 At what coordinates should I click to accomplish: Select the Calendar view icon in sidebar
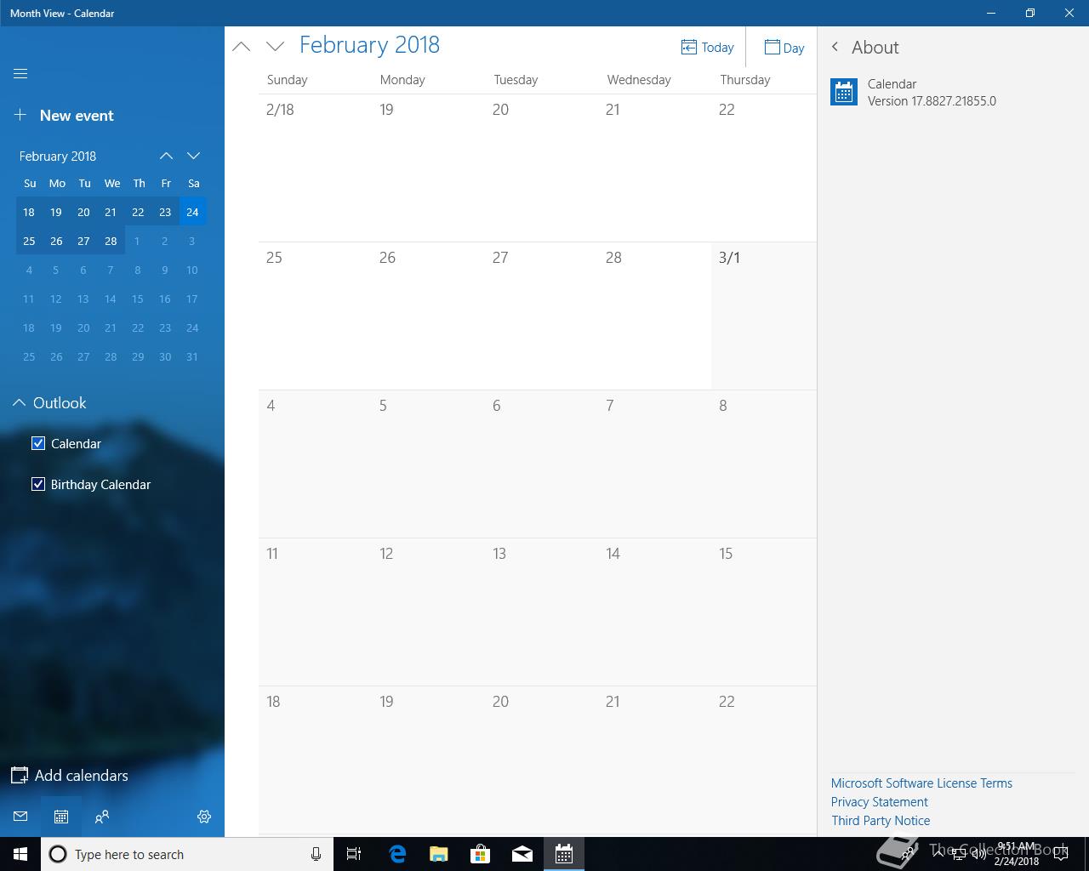click(x=61, y=817)
